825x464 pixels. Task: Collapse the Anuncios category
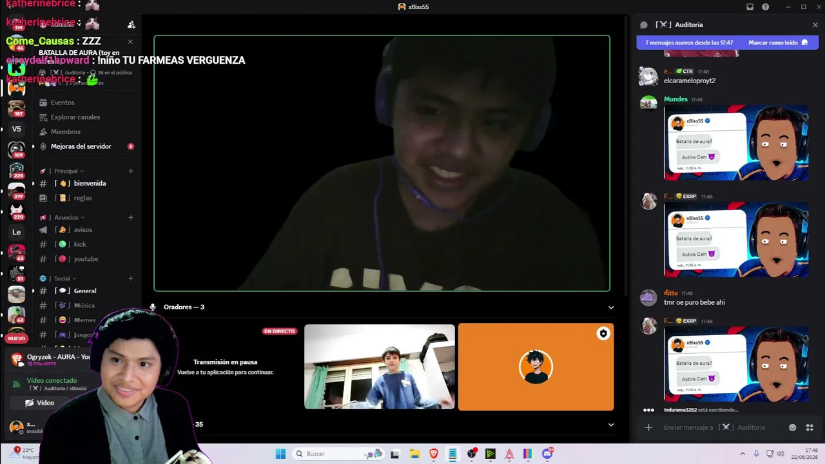pyautogui.click(x=66, y=217)
